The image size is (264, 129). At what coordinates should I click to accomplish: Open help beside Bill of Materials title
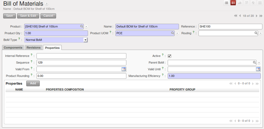(x=47, y=4)
